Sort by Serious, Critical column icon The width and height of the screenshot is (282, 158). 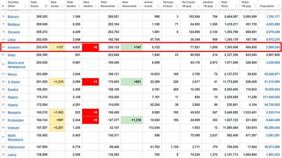click(x=177, y=6)
